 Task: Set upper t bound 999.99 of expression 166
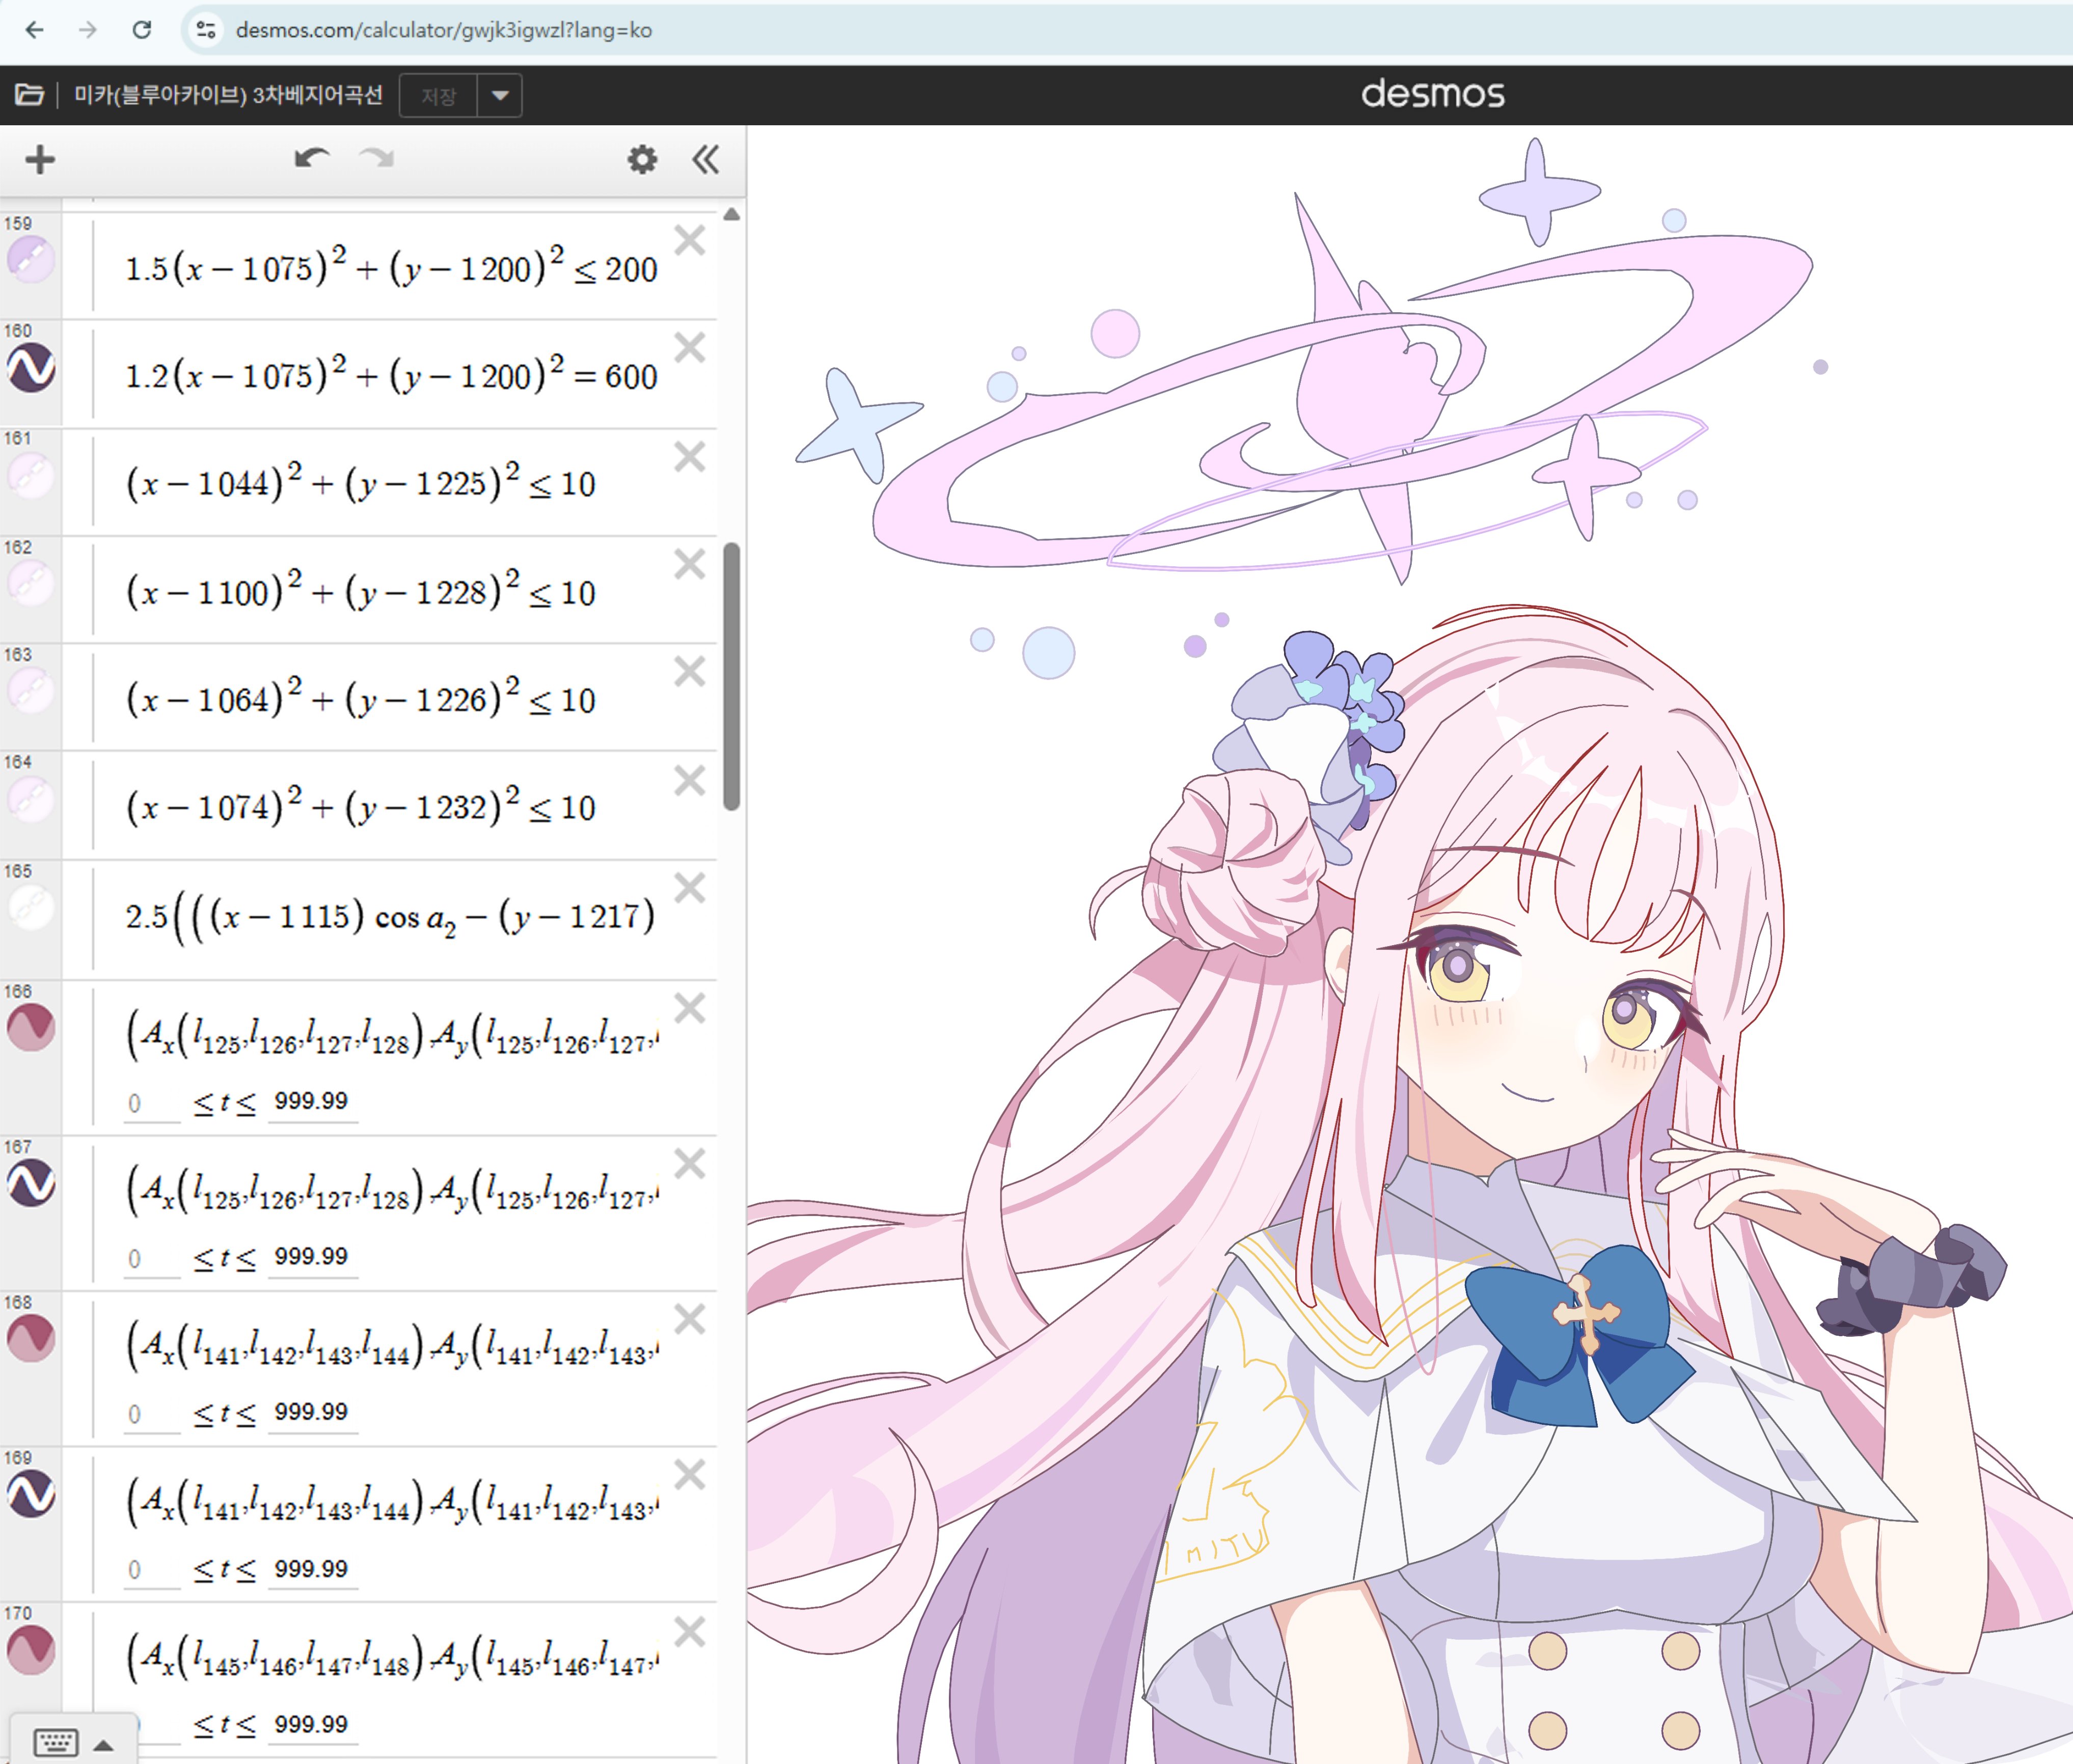point(312,1102)
